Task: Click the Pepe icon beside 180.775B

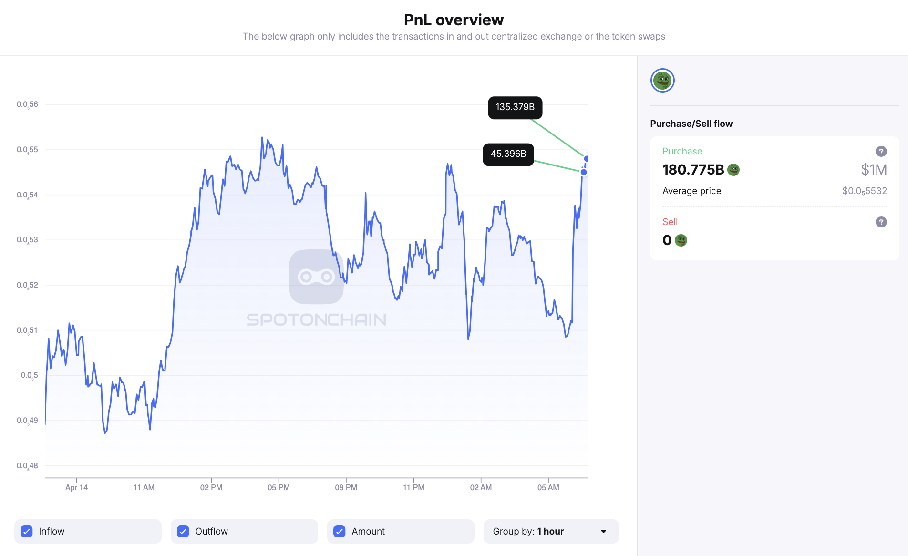Action: pyautogui.click(x=733, y=170)
